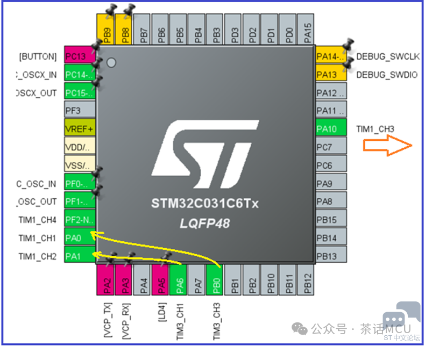The image size is (425, 346).
Task: Click the TIM3_CH3 label under PB0
Action: click(217, 321)
